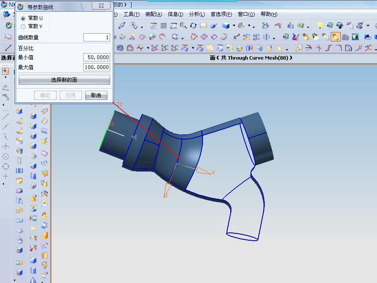Click the 最大值 field showing 100.0000

coord(97,67)
